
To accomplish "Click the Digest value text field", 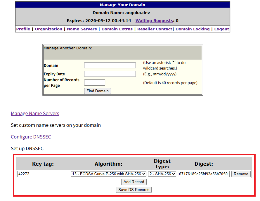I will click(204, 174).
